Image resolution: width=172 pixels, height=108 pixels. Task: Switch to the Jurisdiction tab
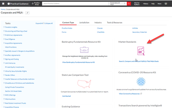(84, 23)
